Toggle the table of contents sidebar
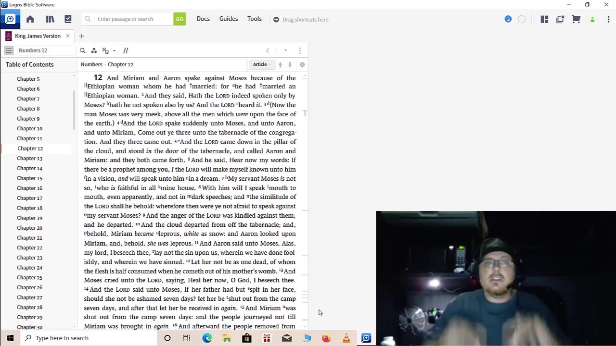This screenshot has width=616, height=346. point(9,50)
